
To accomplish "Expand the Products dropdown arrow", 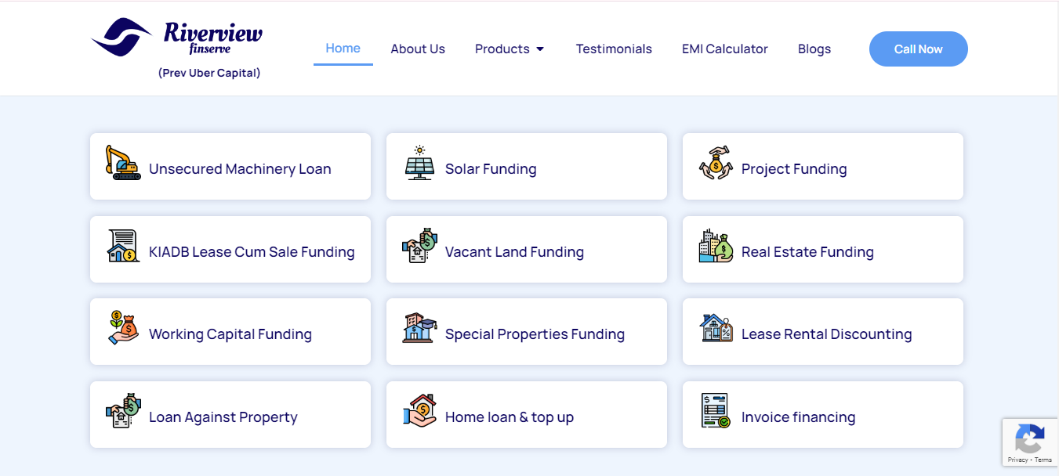I will click(x=540, y=49).
